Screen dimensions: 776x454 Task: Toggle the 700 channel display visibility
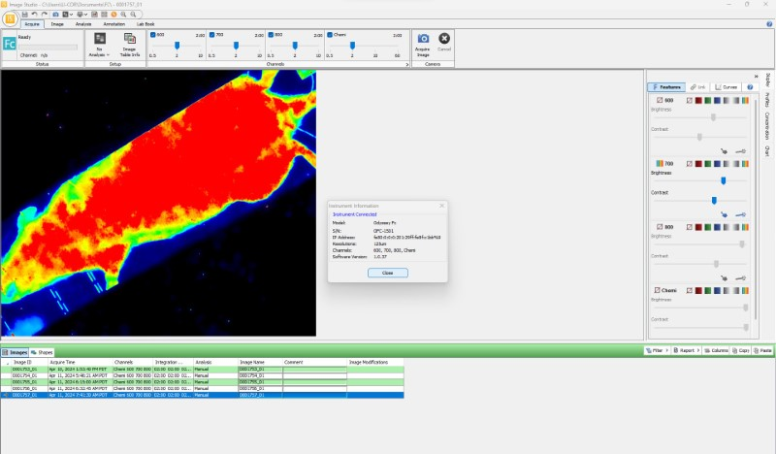click(660, 163)
